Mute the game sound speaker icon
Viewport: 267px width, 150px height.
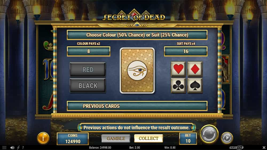coord(12,148)
